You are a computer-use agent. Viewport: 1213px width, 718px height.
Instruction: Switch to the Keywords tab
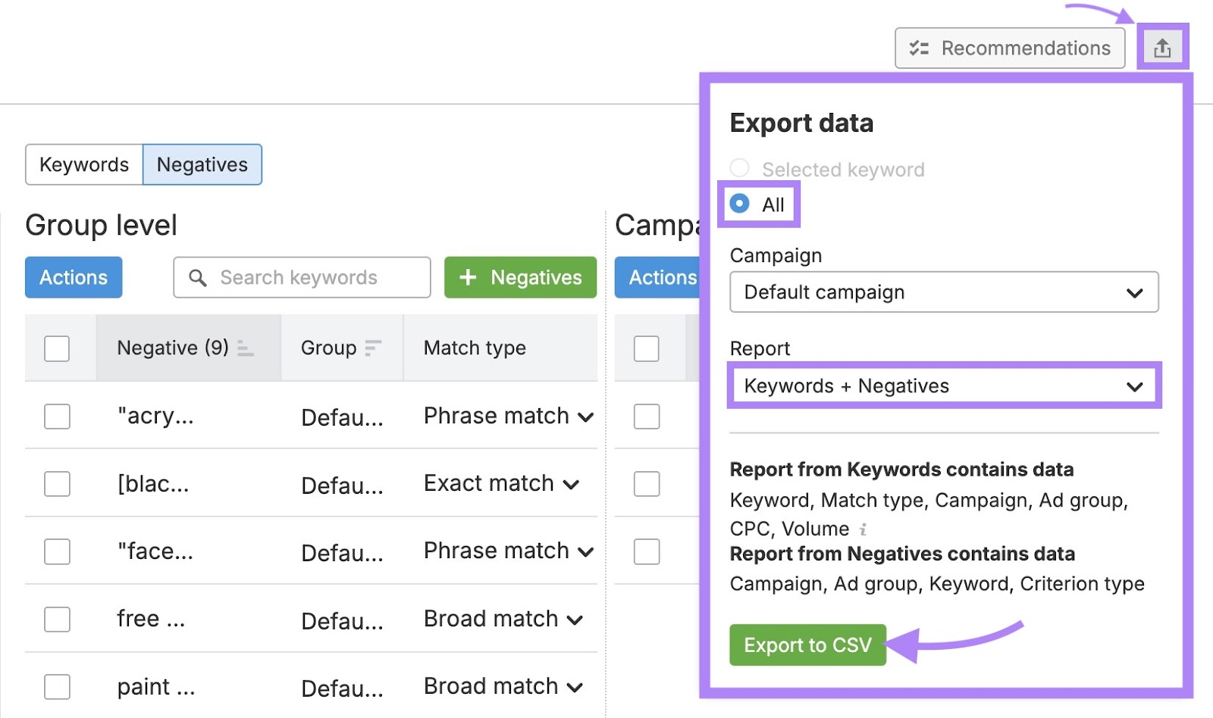[x=83, y=164]
